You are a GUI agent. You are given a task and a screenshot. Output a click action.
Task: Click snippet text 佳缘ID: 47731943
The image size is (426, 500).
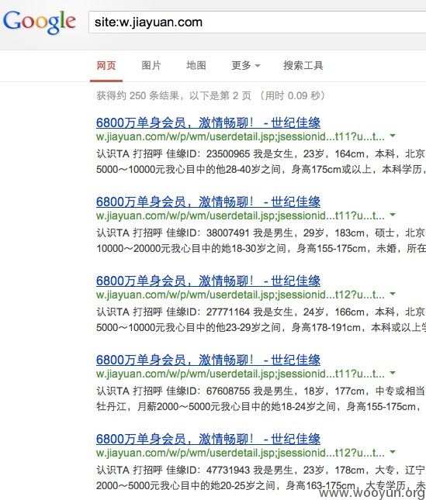click(208, 471)
